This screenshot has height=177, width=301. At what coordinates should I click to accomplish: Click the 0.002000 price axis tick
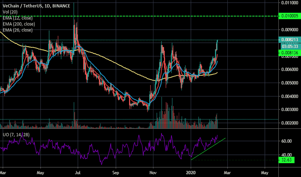pos(290,123)
